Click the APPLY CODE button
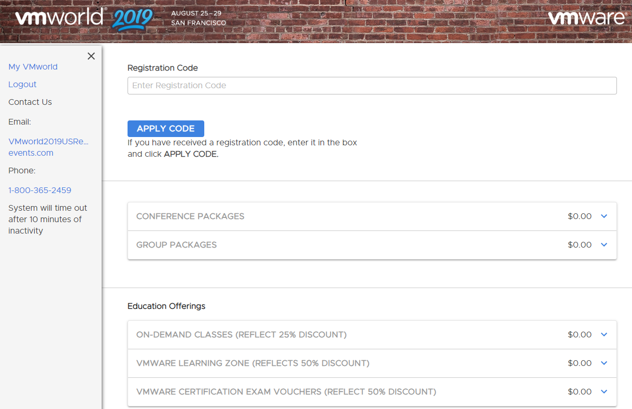This screenshot has height=409, width=632. coord(166,129)
